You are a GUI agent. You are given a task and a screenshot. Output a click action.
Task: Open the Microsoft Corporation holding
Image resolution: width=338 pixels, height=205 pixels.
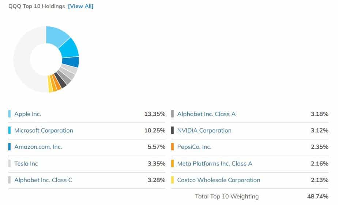[44, 130]
